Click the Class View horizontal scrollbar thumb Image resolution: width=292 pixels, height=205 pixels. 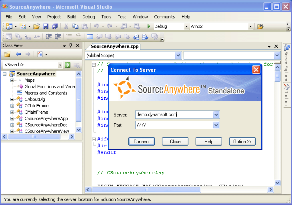pos(34,137)
